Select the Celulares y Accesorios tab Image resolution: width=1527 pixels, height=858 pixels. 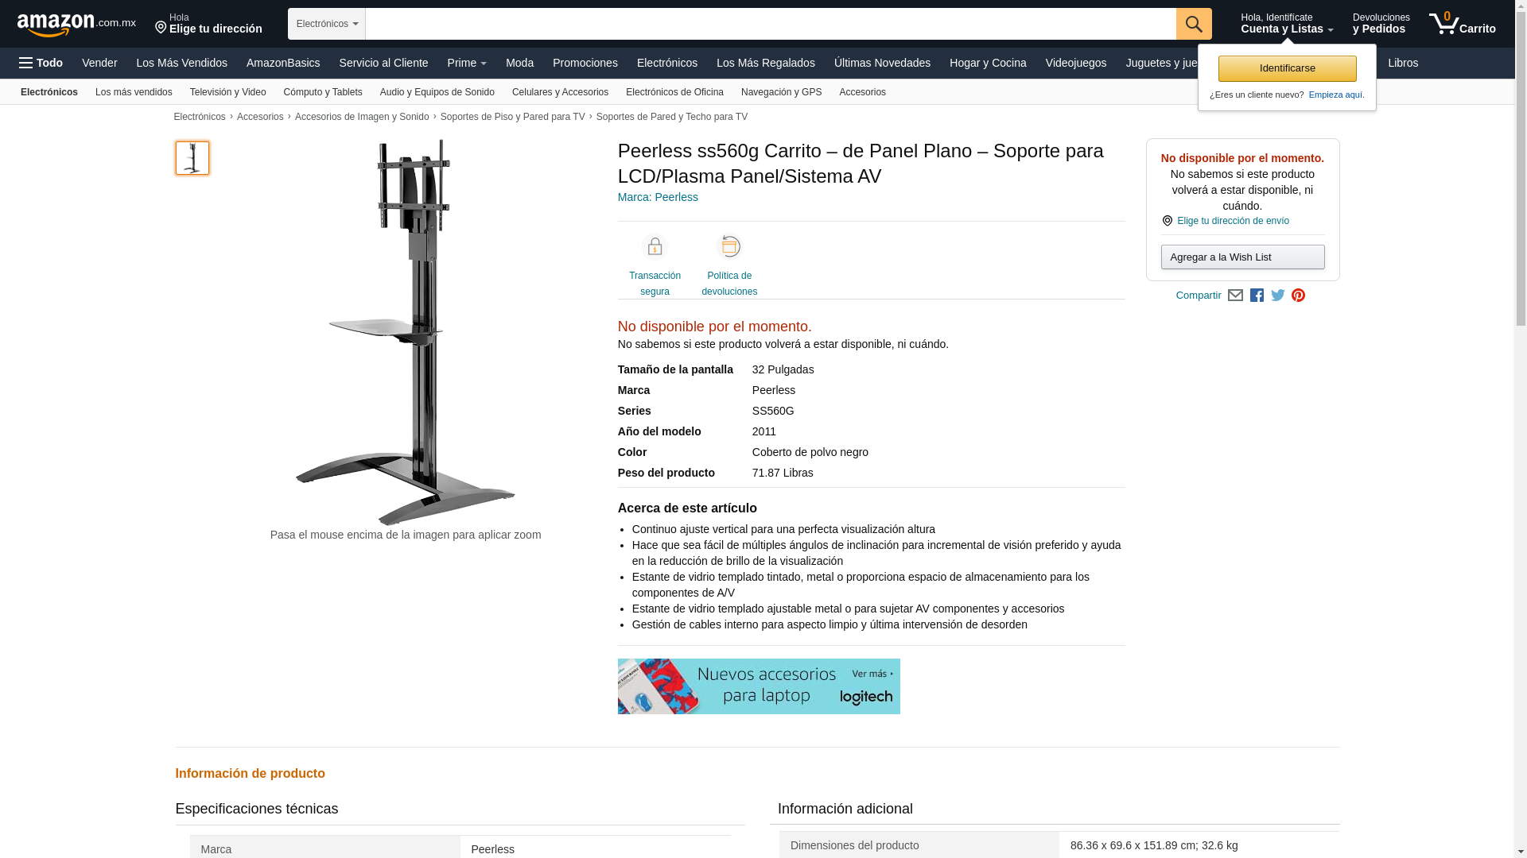[x=560, y=92]
